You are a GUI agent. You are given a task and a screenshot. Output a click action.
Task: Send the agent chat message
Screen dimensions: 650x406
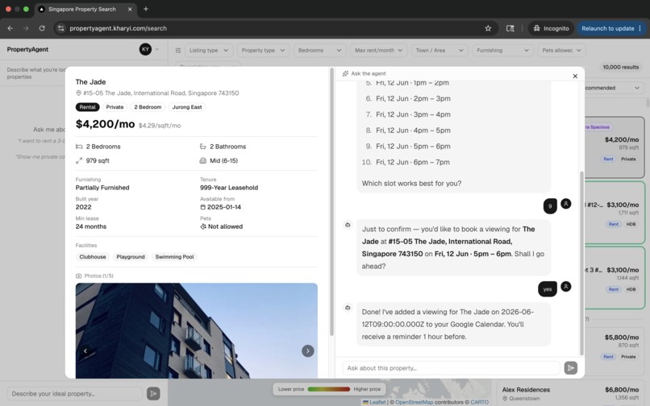click(x=570, y=368)
